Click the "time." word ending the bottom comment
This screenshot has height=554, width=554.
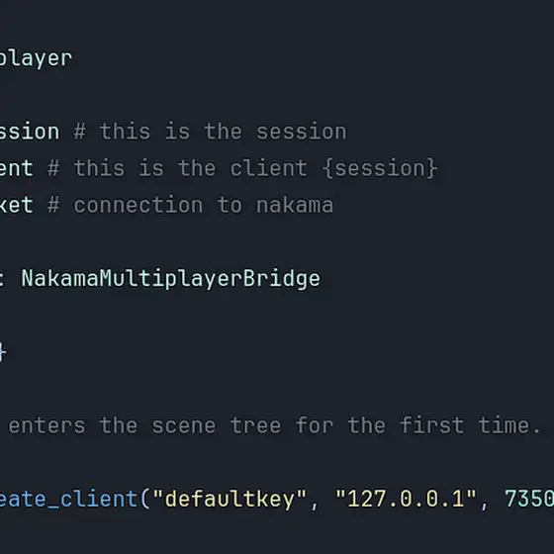(x=509, y=424)
